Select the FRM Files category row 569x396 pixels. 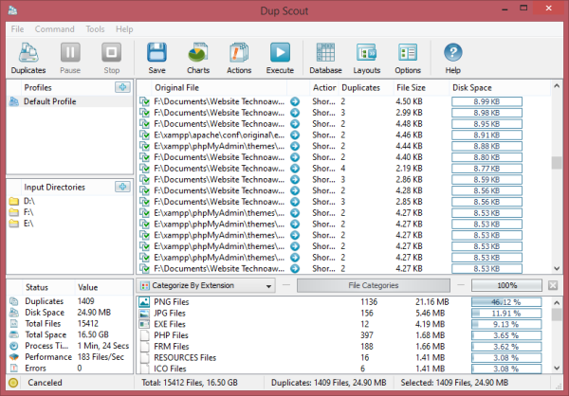(341, 347)
